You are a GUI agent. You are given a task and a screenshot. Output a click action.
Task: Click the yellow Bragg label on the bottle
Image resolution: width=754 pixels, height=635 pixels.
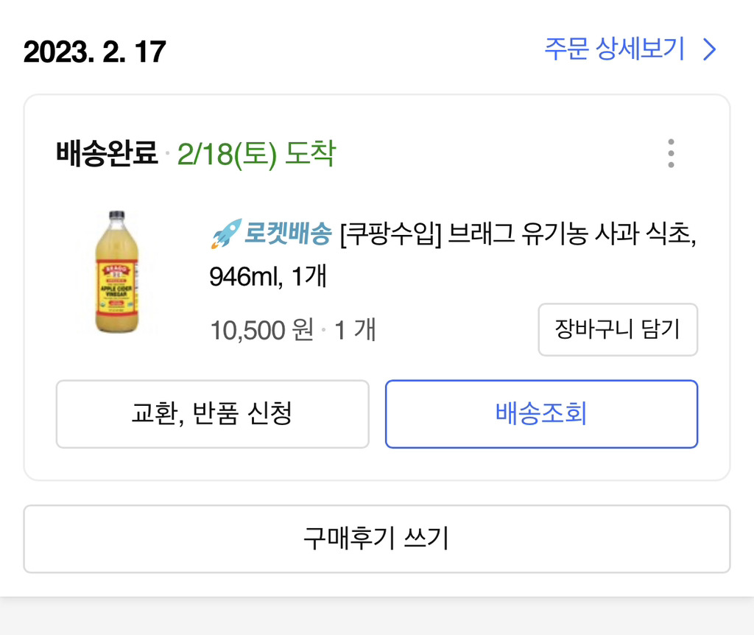coord(116,285)
